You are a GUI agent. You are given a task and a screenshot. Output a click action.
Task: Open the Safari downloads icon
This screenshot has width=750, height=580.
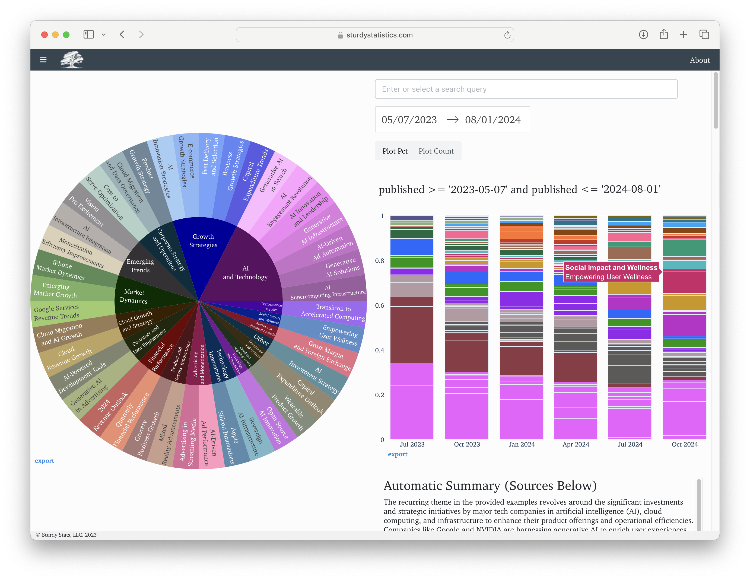coord(643,35)
